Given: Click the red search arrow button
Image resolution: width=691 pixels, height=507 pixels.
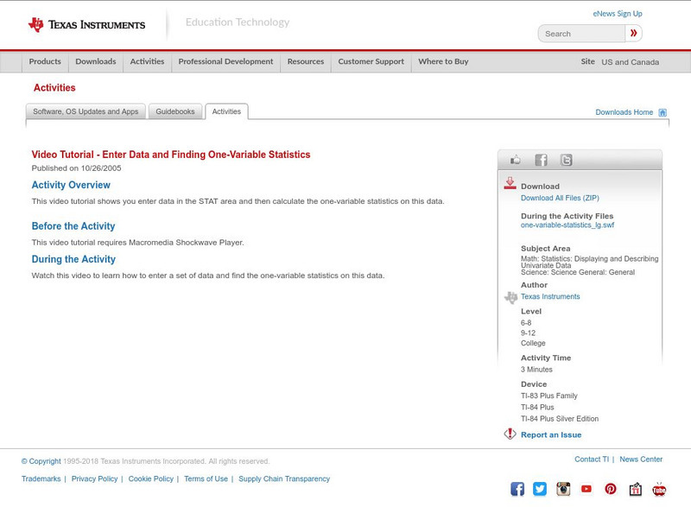Looking at the screenshot, I should pyautogui.click(x=633, y=33).
